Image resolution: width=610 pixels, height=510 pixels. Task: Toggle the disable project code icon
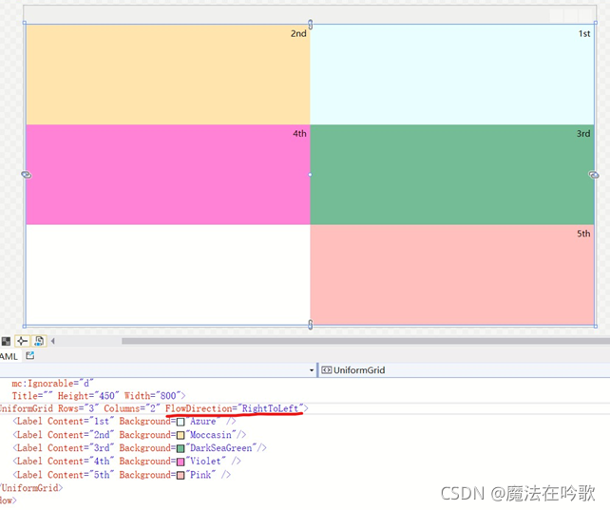[39, 341]
